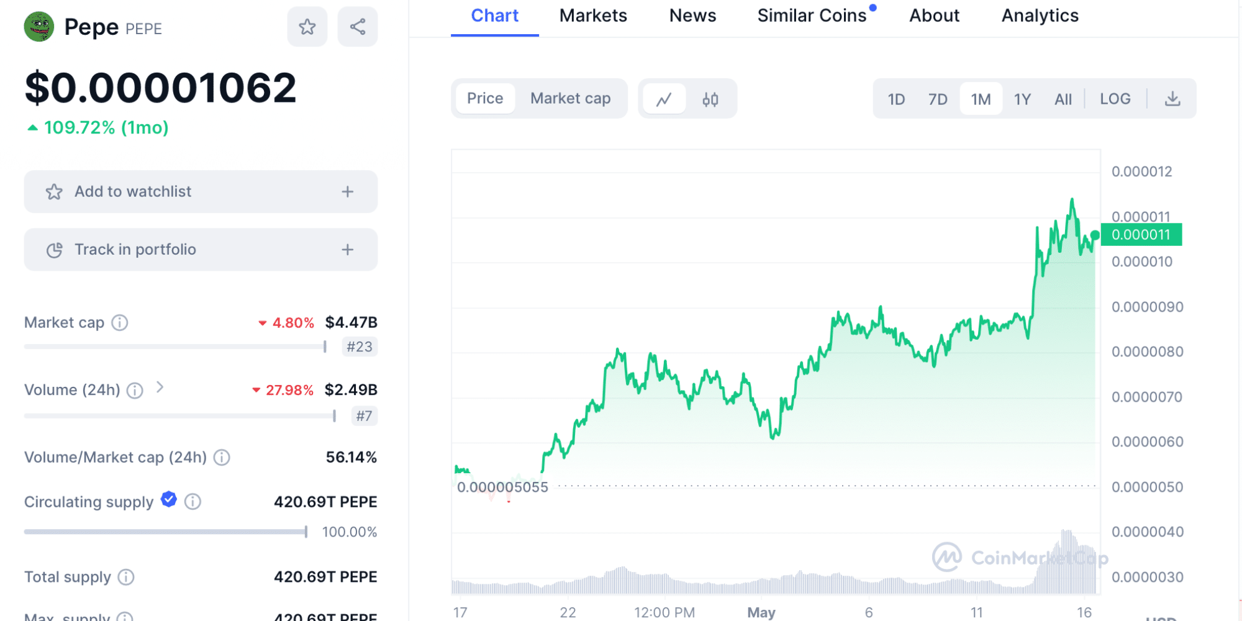Show Volume/Market cap info icon

click(x=222, y=458)
